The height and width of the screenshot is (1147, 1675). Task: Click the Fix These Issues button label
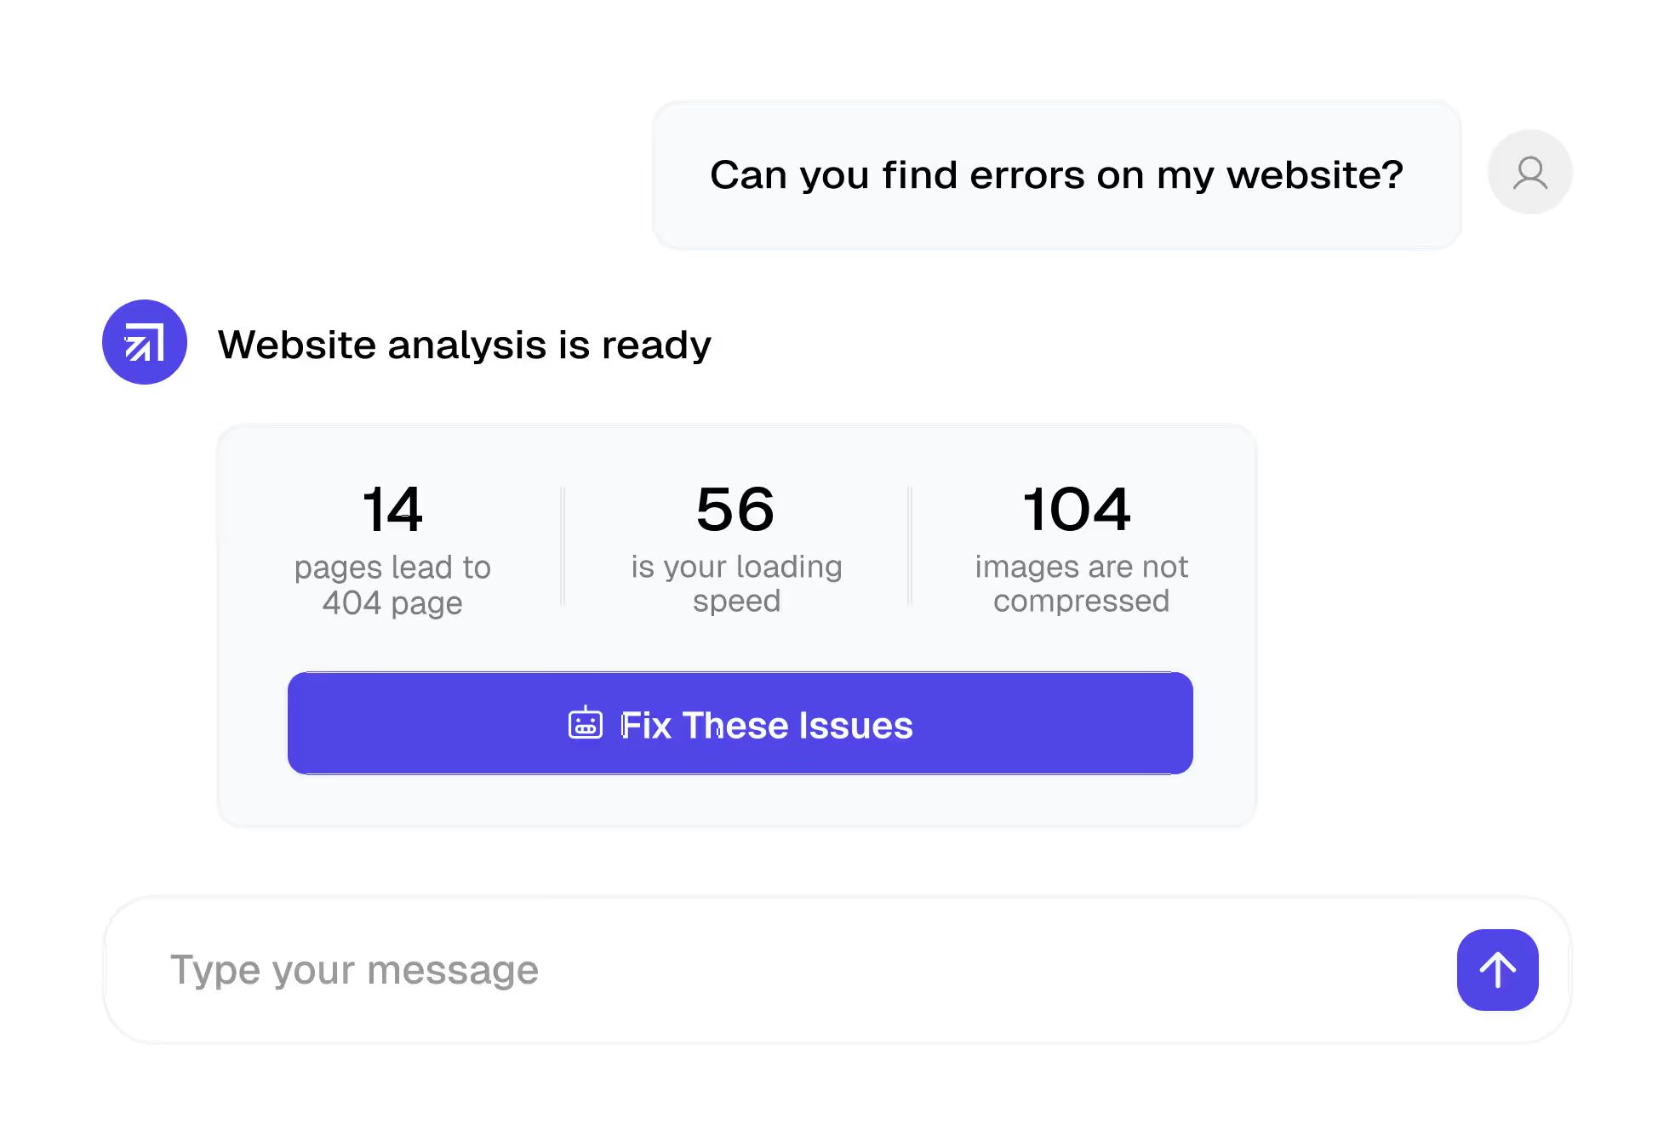click(x=766, y=725)
